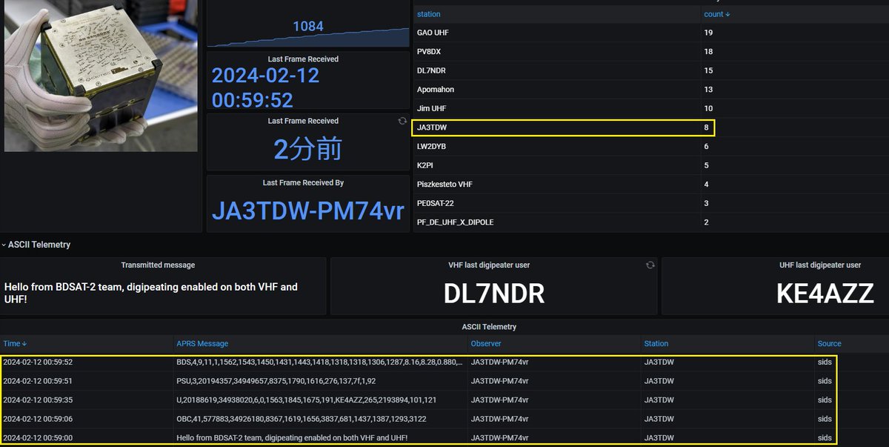Open the VHF last digipeater user title
The width and height of the screenshot is (889, 447).
click(489, 265)
